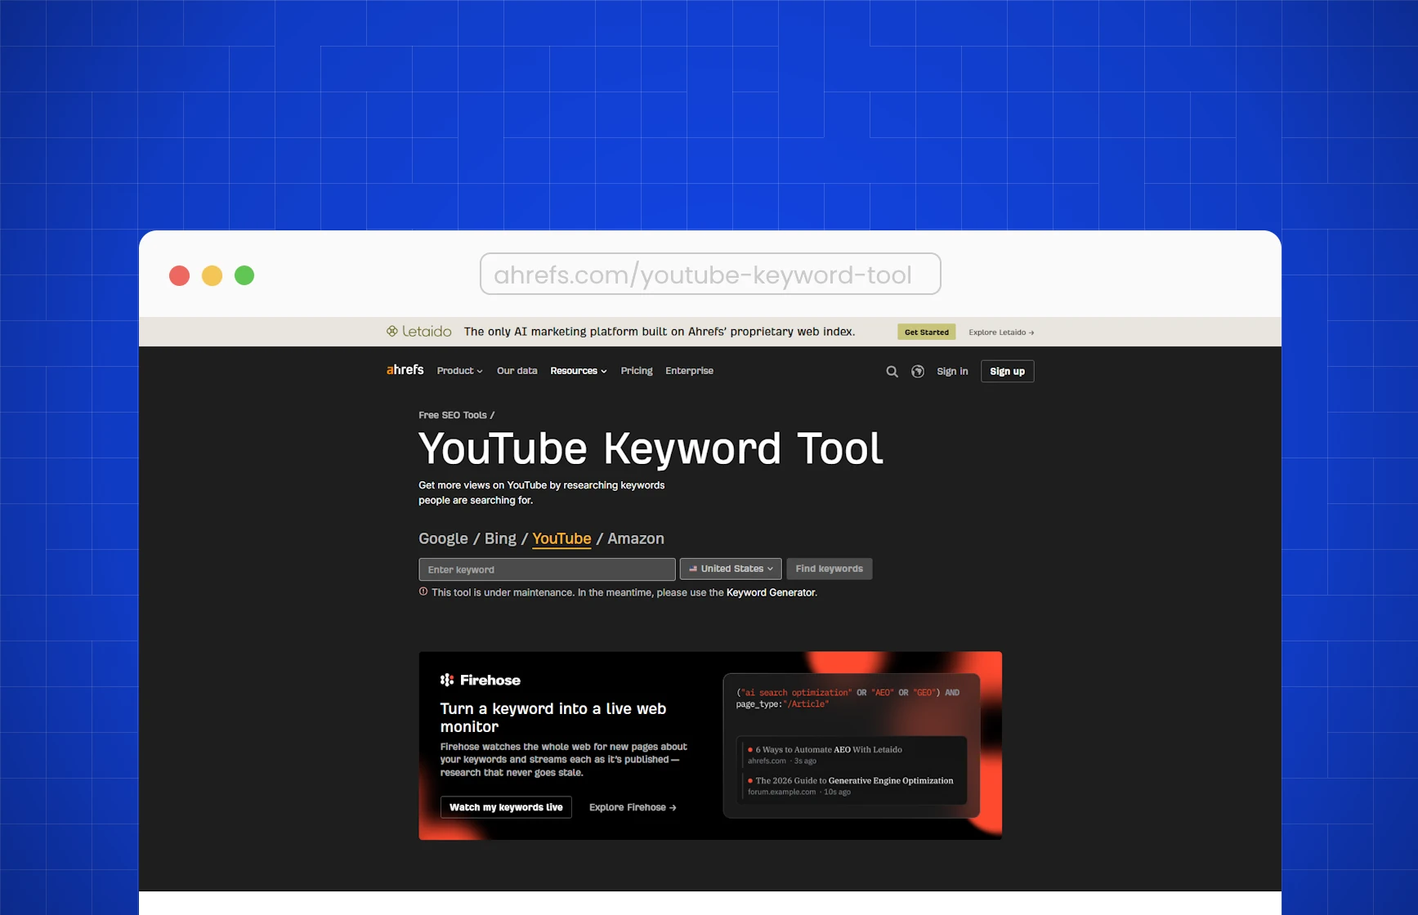This screenshot has width=1418, height=915.
Task: Switch to the Amazon keyword tab
Action: pos(636,538)
